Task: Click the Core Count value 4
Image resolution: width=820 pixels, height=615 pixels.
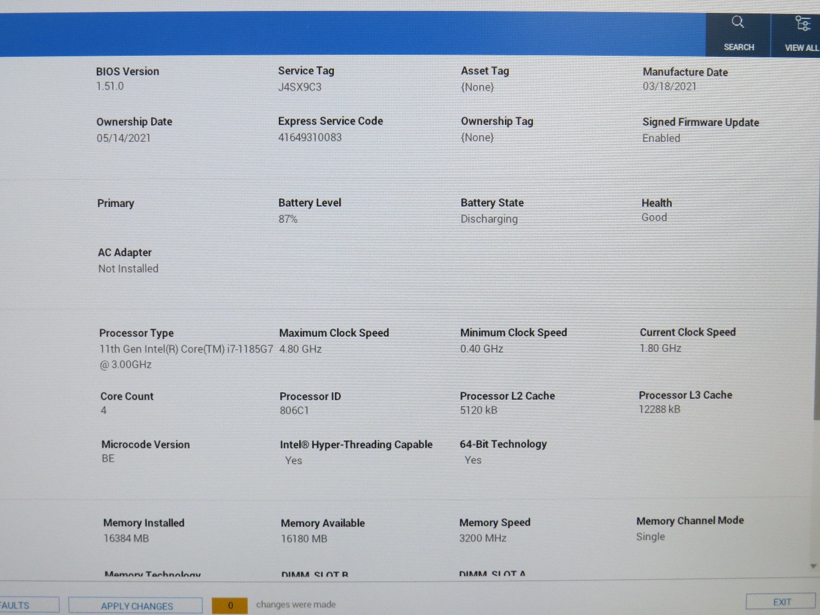Action: [x=104, y=411]
